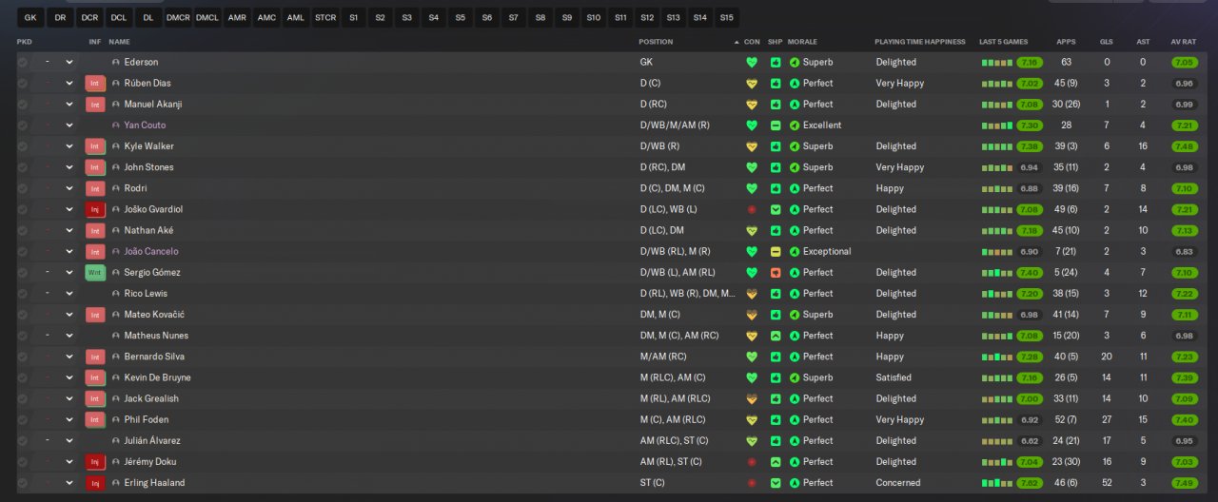The width and height of the screenshot is (1218, 502).
Task: Click Sergio Gómez Wnt transfer icon
Action: pos(94,273)
